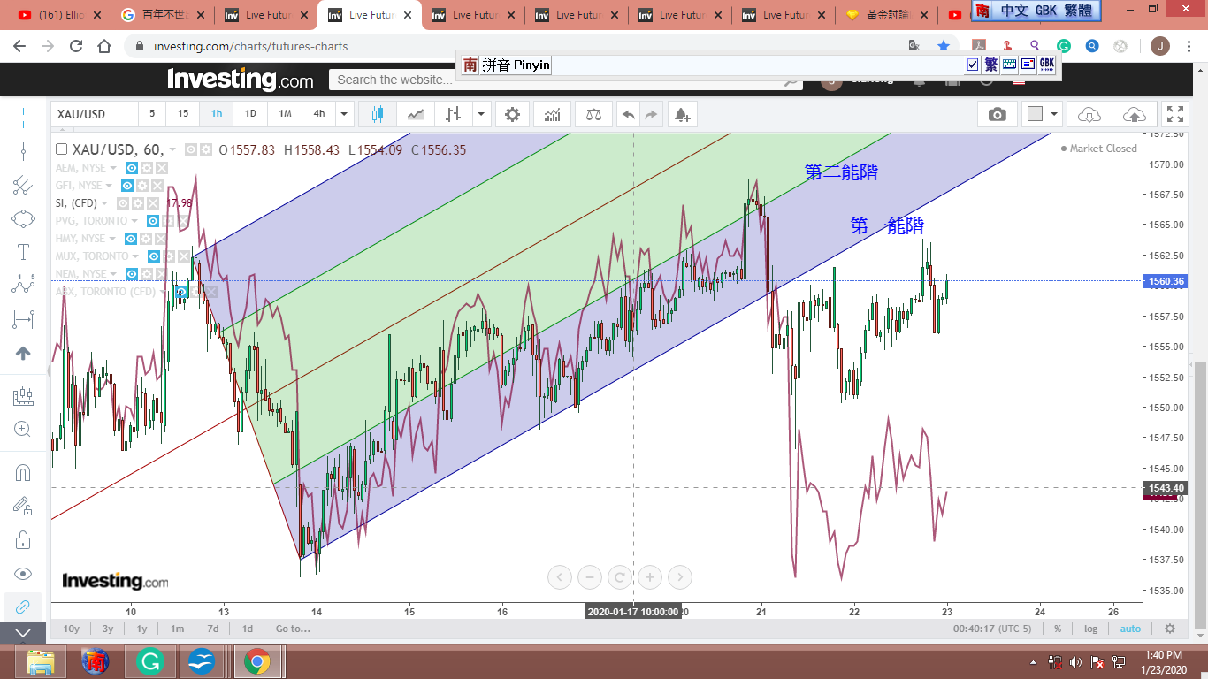Activate the magnet mode tool
This screenshot has height=679, width=1208.
(x=23, y=472)
